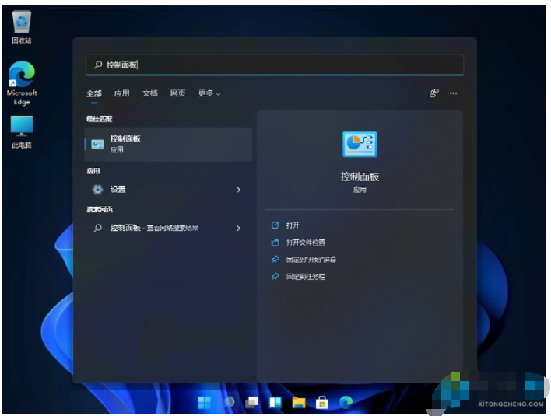The image size is (551, 416).
Task: Open the taskbar search icon
Action: 229,402
